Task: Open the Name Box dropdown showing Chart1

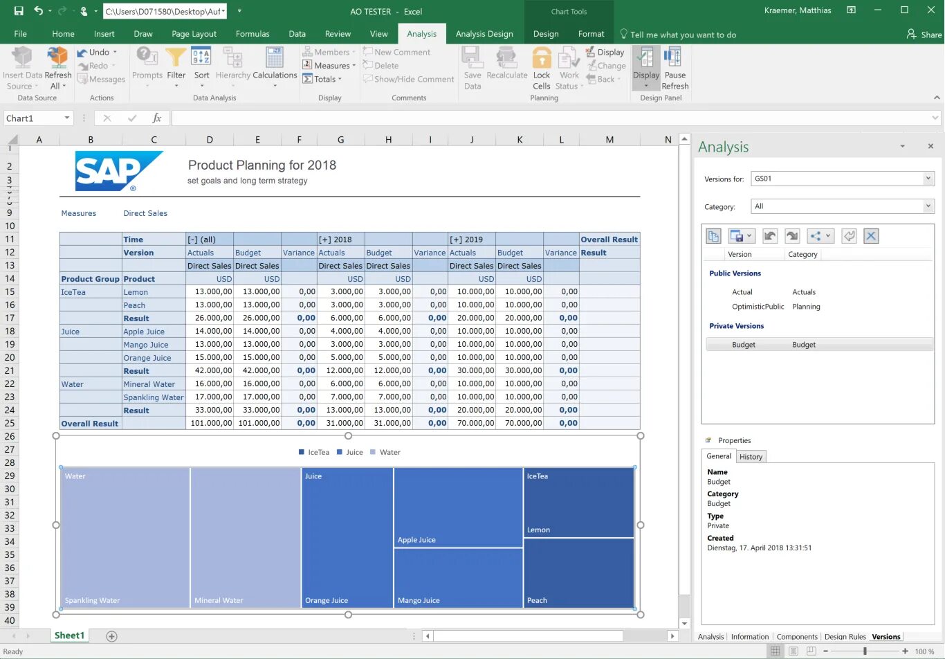Action: click(67, 118)
